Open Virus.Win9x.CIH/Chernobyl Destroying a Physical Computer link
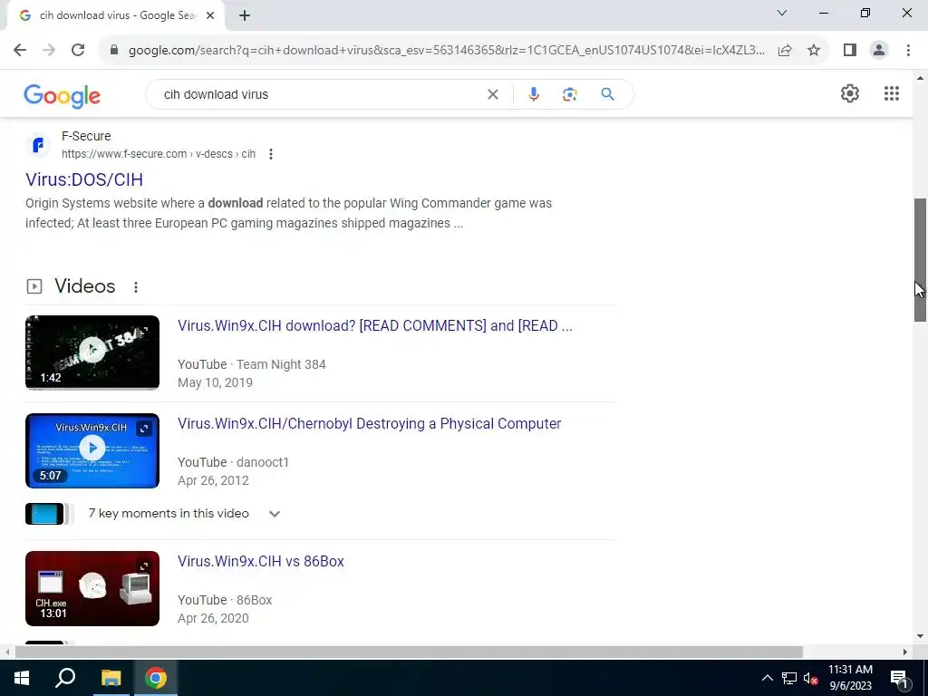This screenshot has width=928, height=696. click(370, 424)
